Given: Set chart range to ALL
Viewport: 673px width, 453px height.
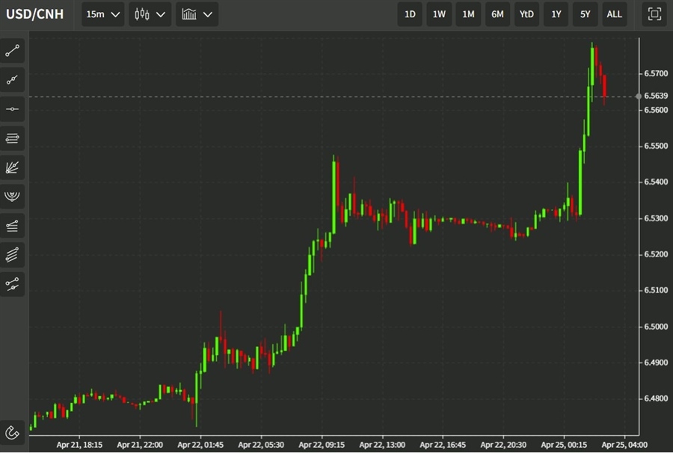Looking at the screenshot, I should tap(614, 14).
